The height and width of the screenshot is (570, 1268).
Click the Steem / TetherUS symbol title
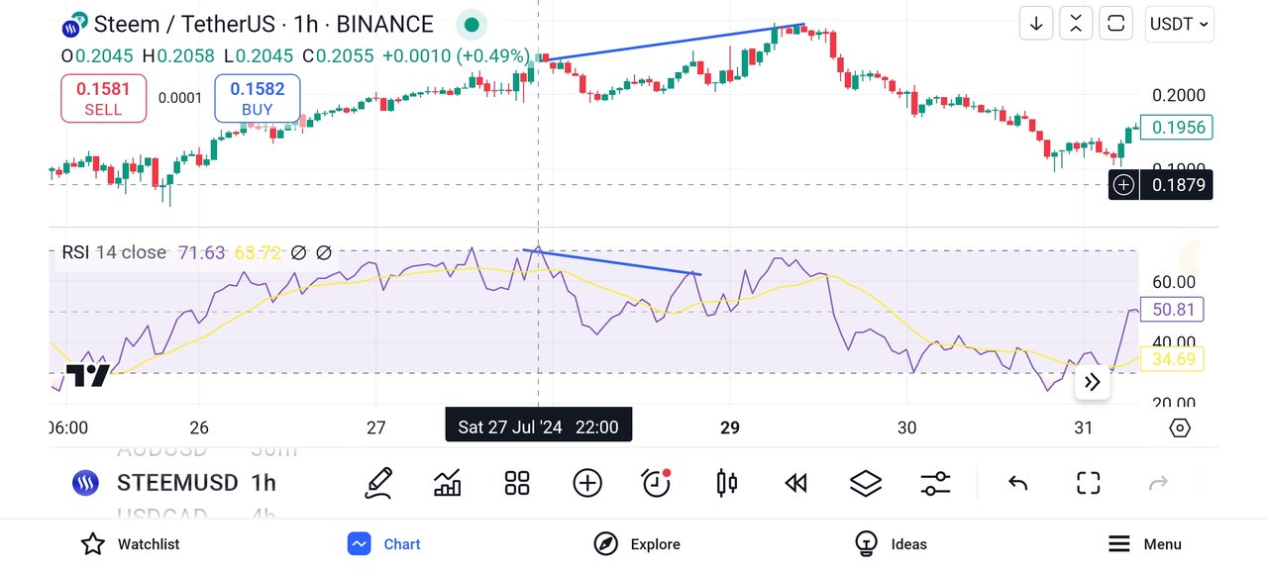(264, 24)
